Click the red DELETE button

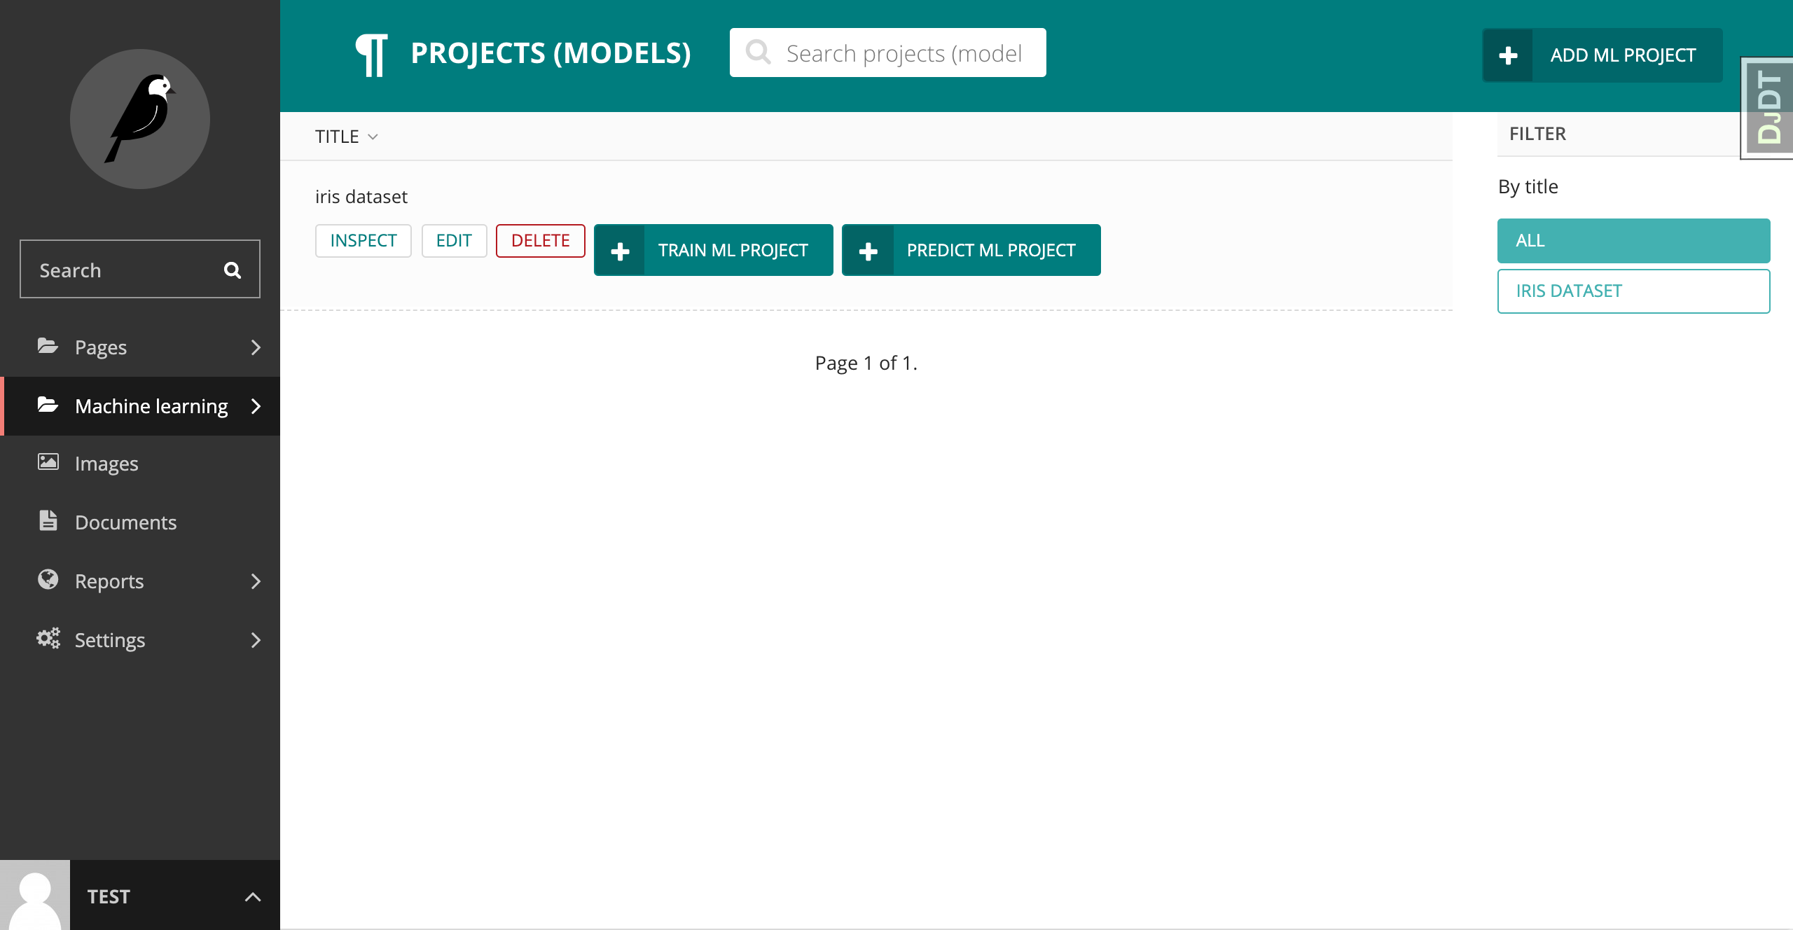(540, 241)
